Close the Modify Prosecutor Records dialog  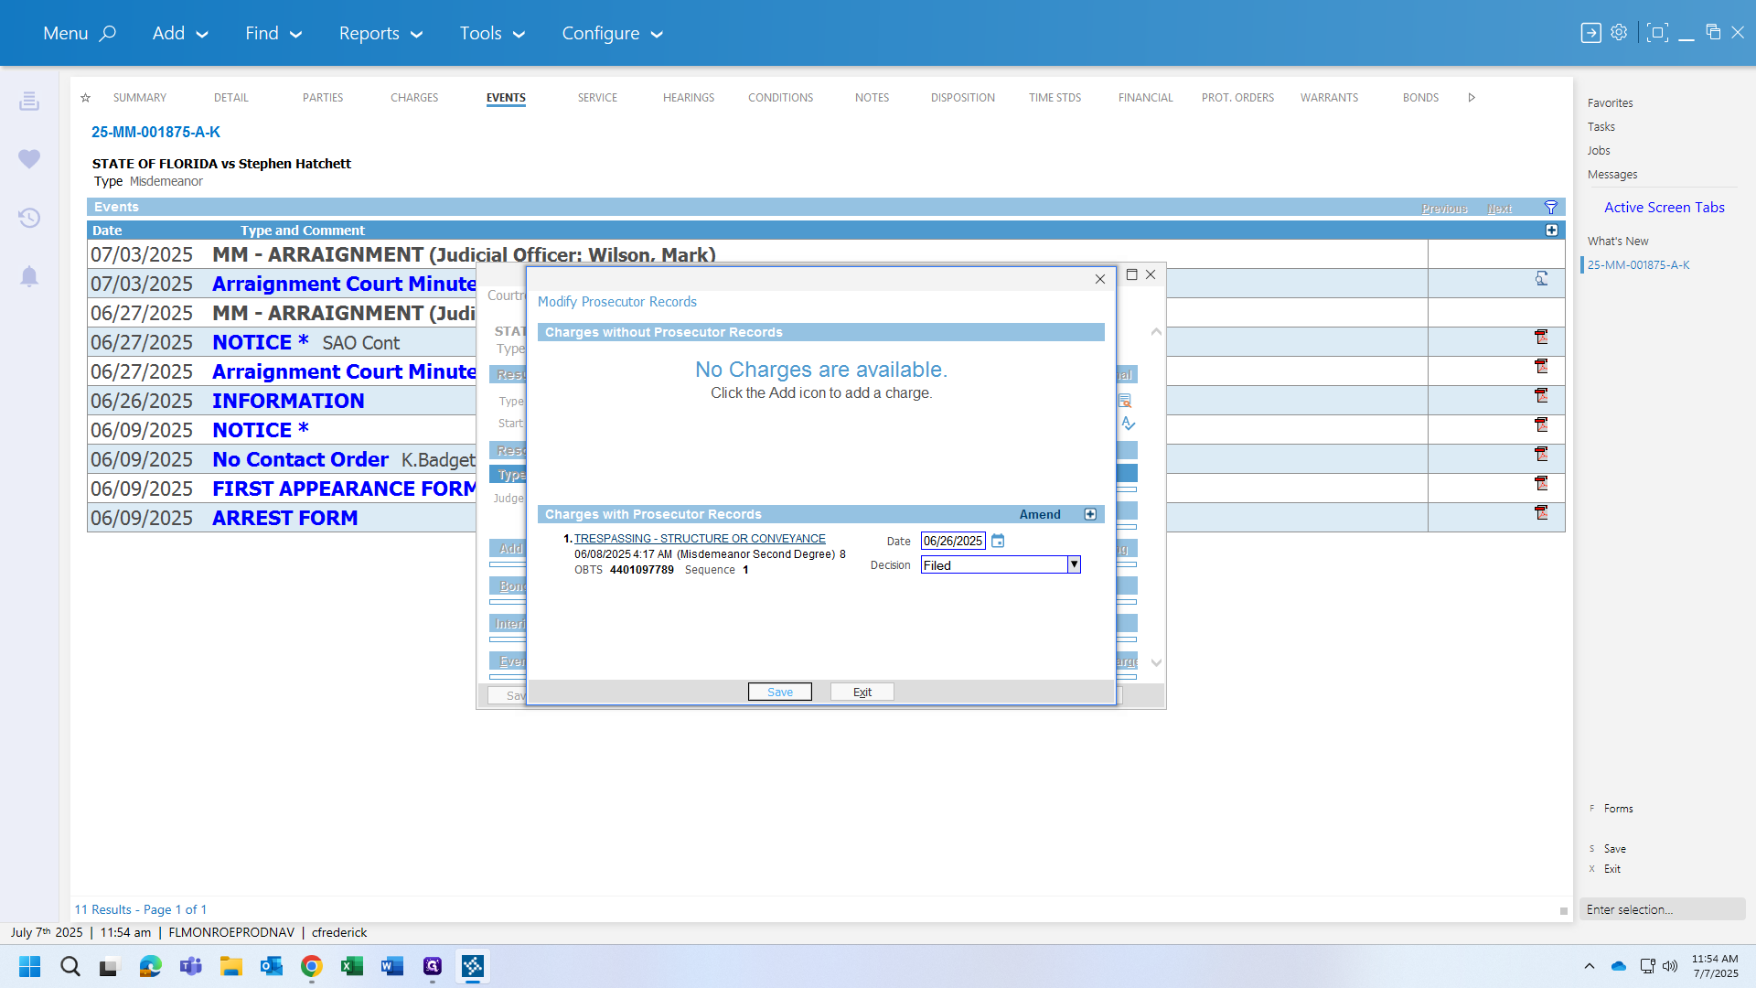(x=1100, y=279)
